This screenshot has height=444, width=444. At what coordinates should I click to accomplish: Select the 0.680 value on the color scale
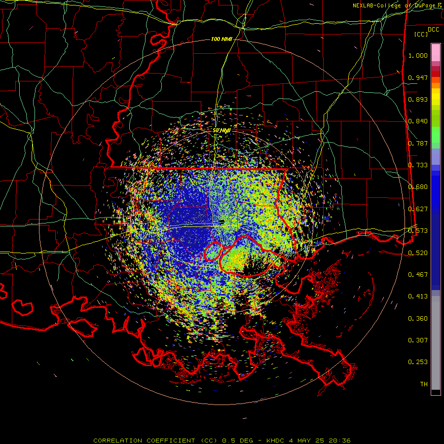[x=418, y=187]
